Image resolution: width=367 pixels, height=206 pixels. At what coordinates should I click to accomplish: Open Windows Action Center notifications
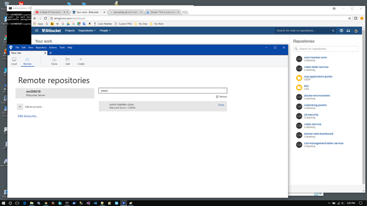(x=361, y=203)
